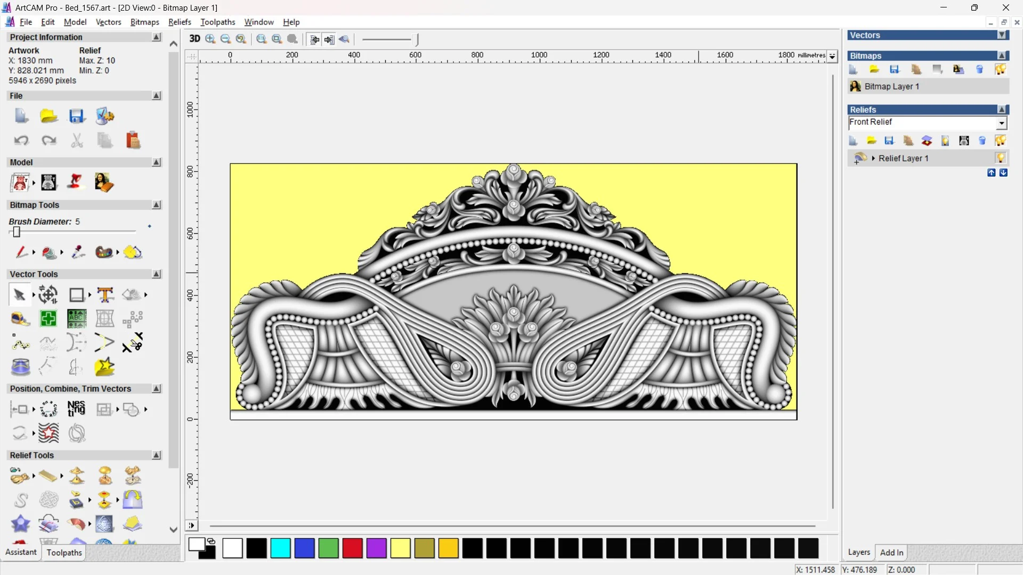Pick the red color swatch
Image resolution: width=1023 pixels, height=575 pixels.
coord(352,548)
